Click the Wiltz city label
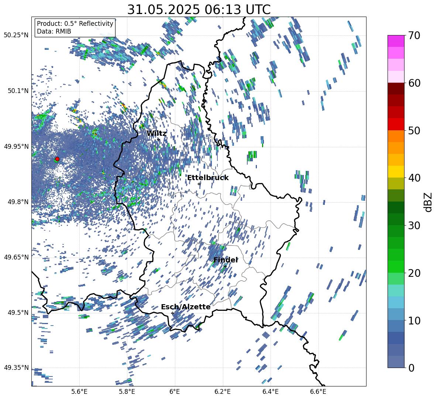The image size is (437, 399). pos(156,134)
